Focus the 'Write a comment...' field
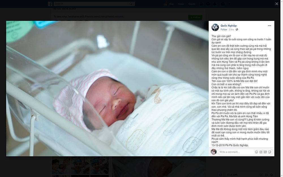The height and width of the screenshot is (177, 283). pos(236,152)
